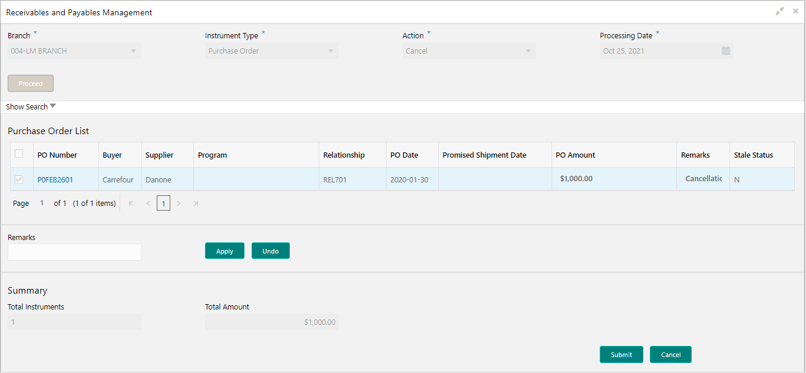Click the Cancel button at bottom

[670, 355]
